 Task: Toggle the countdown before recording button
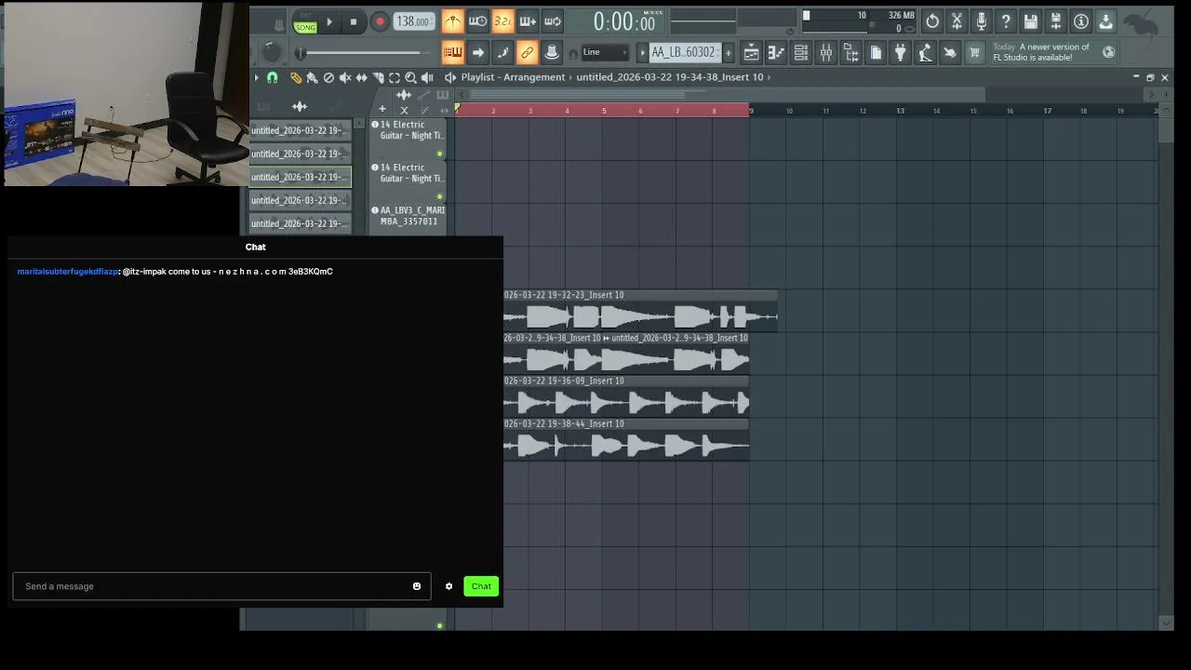point(502,21)
